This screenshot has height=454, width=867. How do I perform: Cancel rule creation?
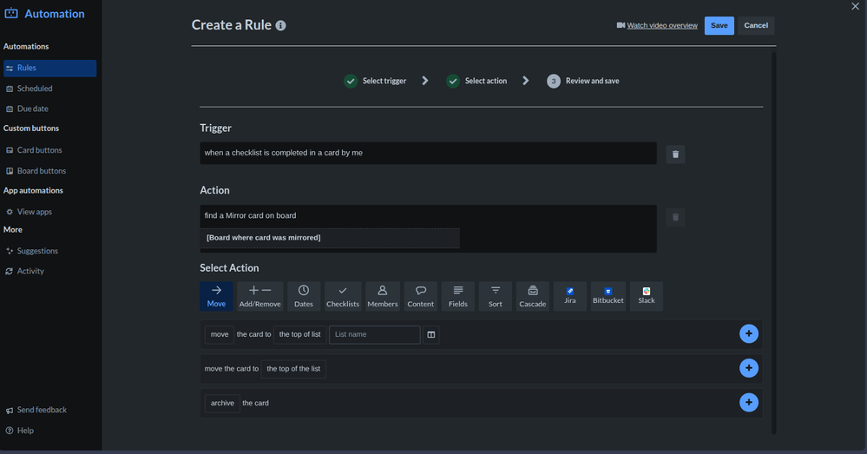tap(755, 25)
